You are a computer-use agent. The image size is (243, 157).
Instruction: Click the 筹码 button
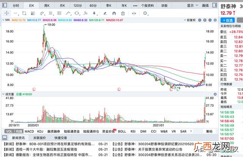point(209,132)
